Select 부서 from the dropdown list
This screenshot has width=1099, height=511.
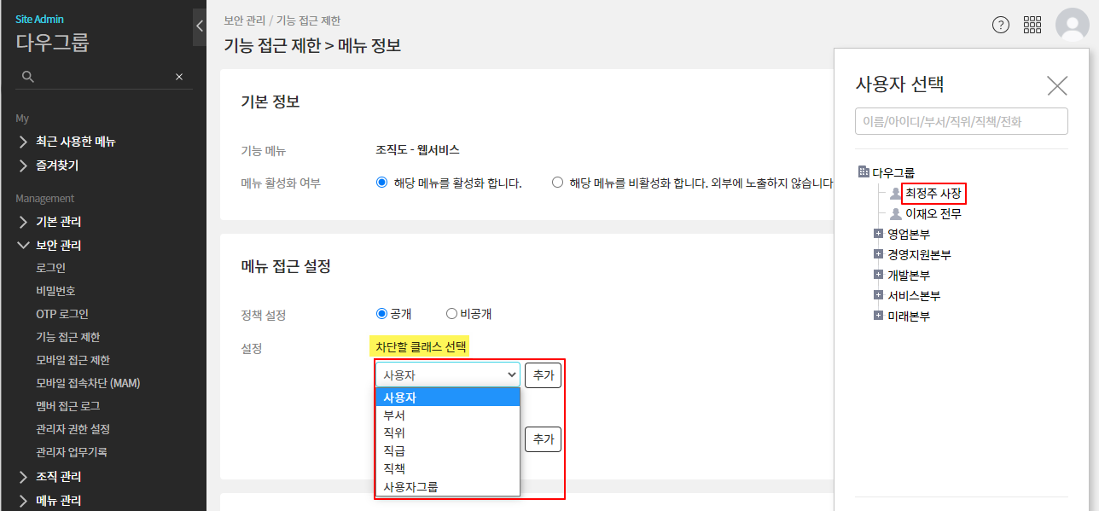(394, 415)
